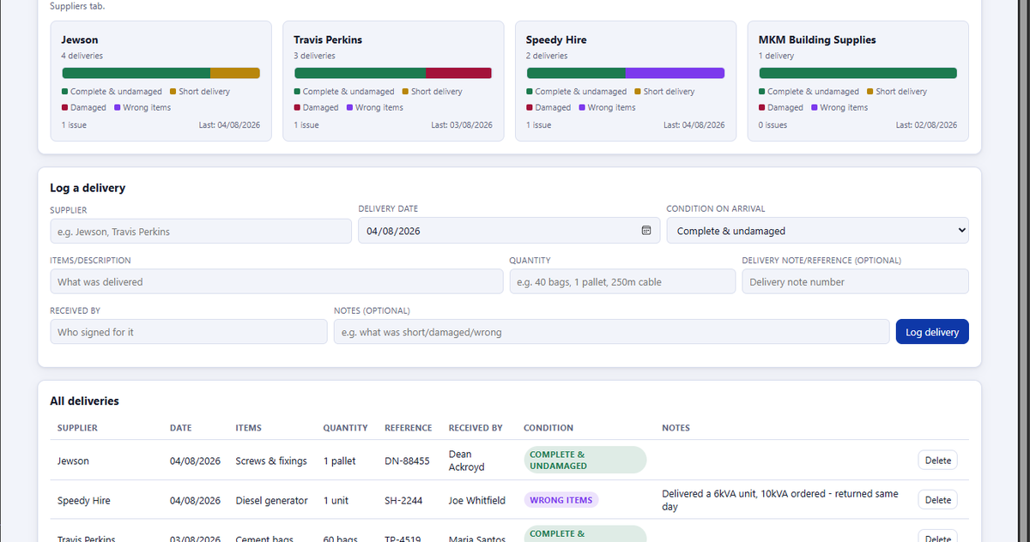The width and height of the screenshot is (1030, 542).
Task: Focus the Delivery note/reference field
Action: point(855,281)
